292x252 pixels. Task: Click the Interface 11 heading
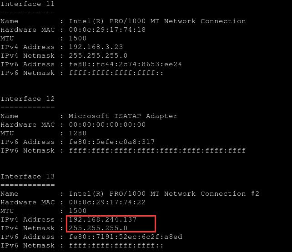(28, 4)
